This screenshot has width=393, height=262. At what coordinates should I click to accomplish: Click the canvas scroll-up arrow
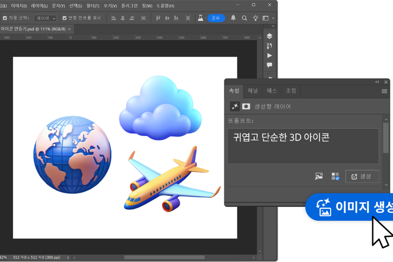(x=260, y=38)
